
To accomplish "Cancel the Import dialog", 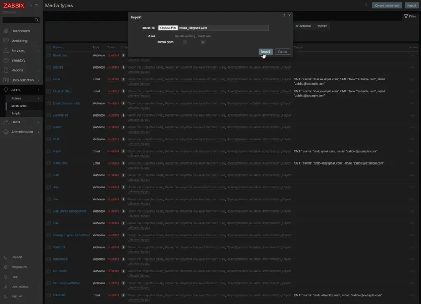I will coord(282,51).
